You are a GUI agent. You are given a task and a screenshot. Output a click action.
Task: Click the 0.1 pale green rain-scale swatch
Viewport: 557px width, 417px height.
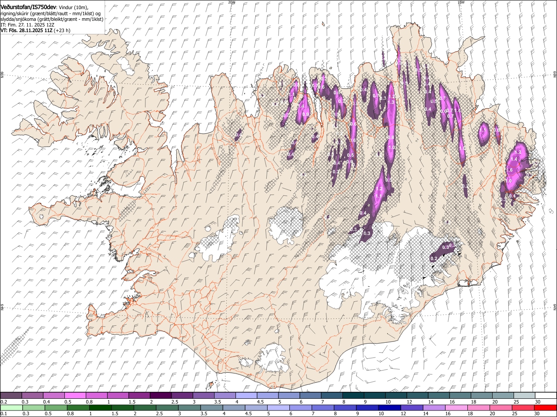point(11,407)
